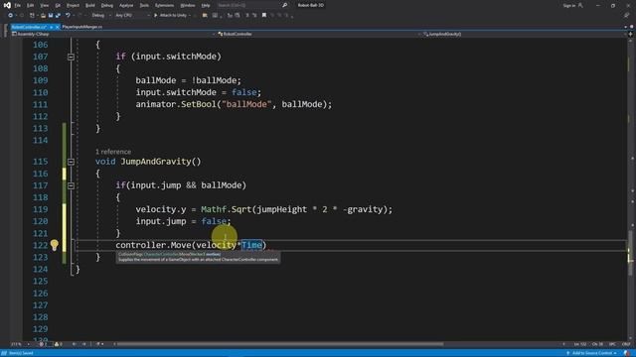Click the split editor icon
636x357 pixels.
click(x=630, y=34)
